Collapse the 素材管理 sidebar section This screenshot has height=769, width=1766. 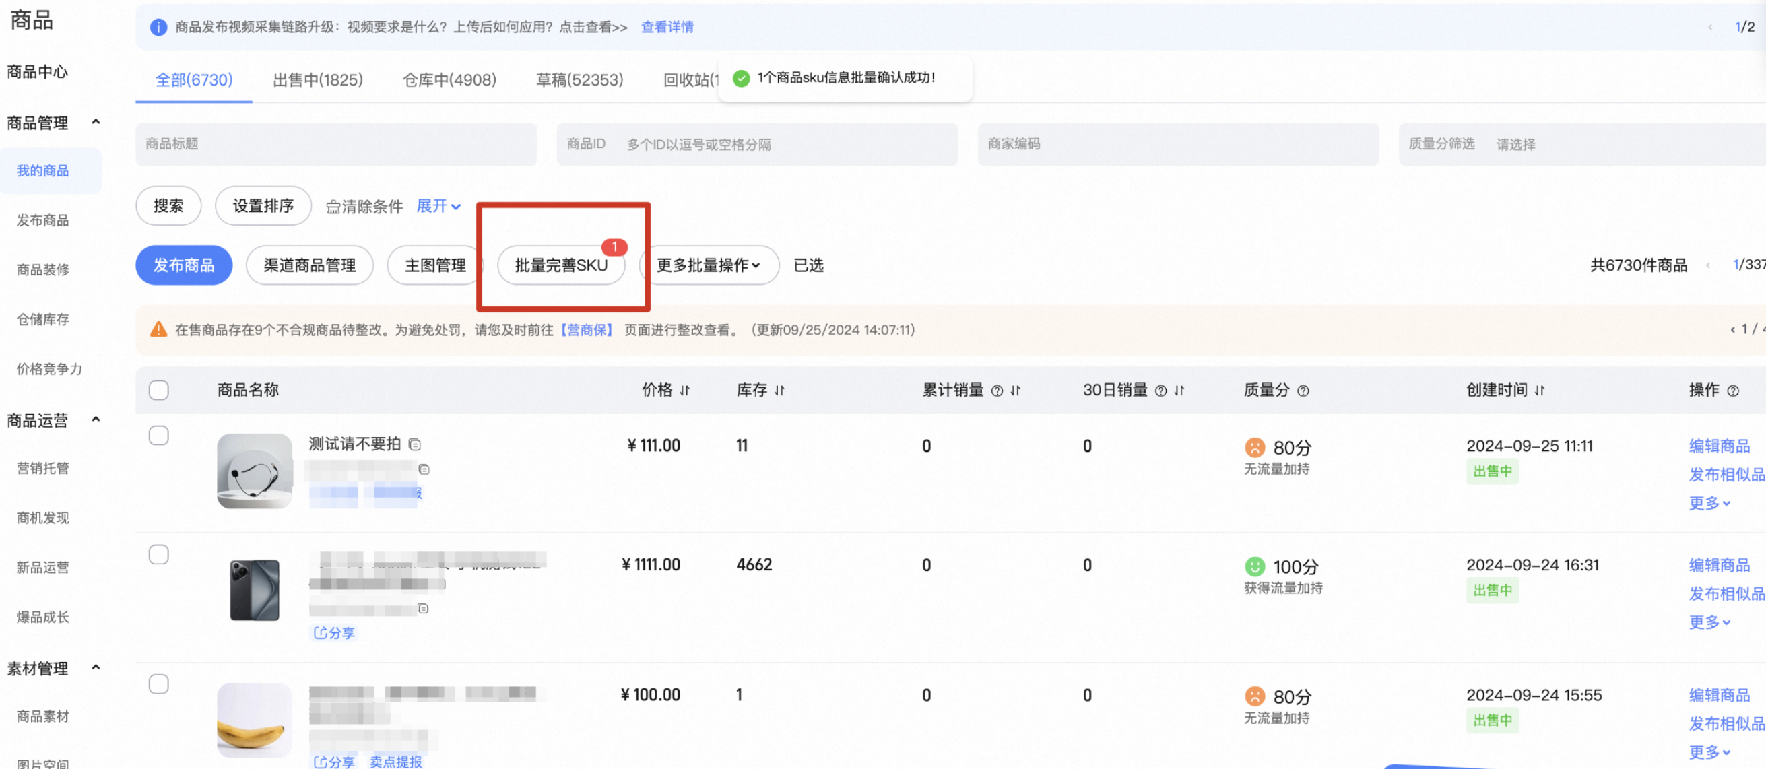tap(96, 667)
